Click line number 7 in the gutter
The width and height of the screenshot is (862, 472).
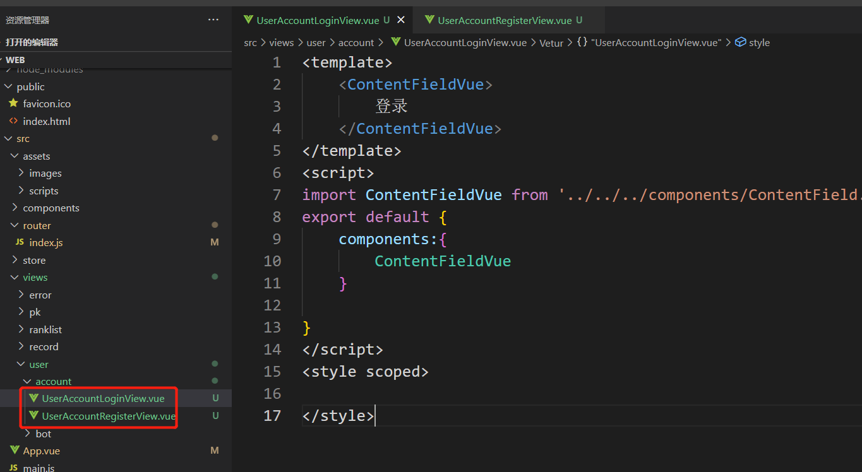(277, 195)
